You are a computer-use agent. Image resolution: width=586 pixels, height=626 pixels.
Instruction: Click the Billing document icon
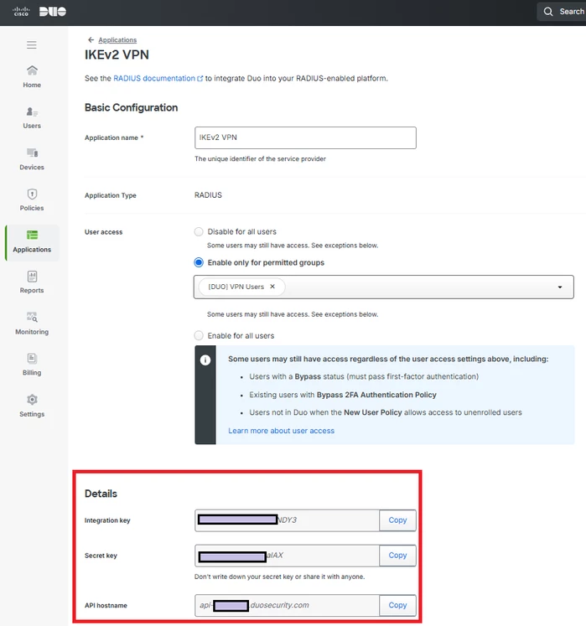pos(32,359)
